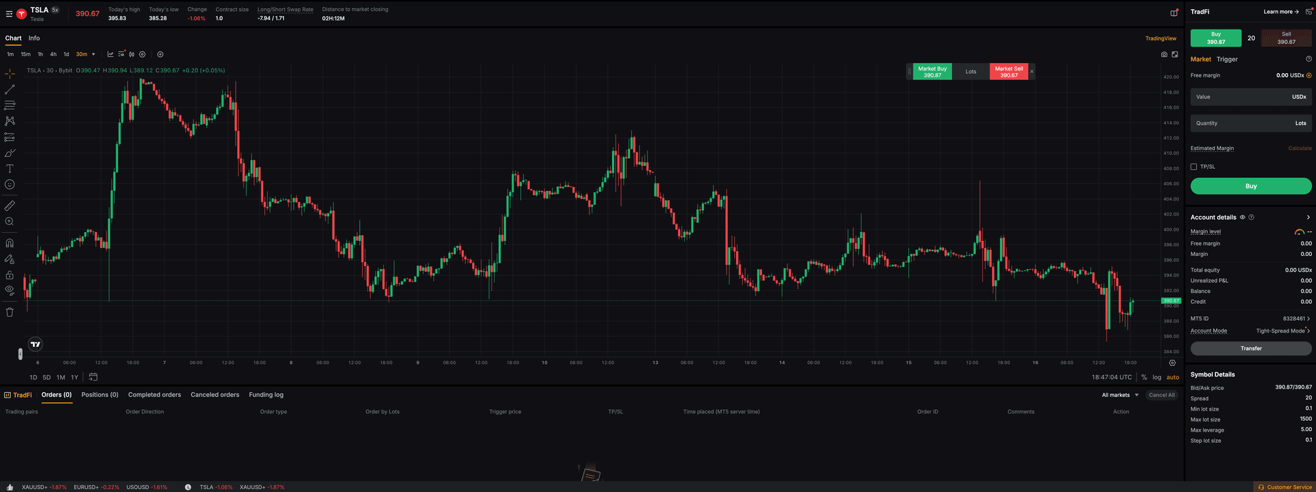The width and height of the screenshot is (1316, 492).
Task: Toggle lock all drawings
Action: coord(10,274)
